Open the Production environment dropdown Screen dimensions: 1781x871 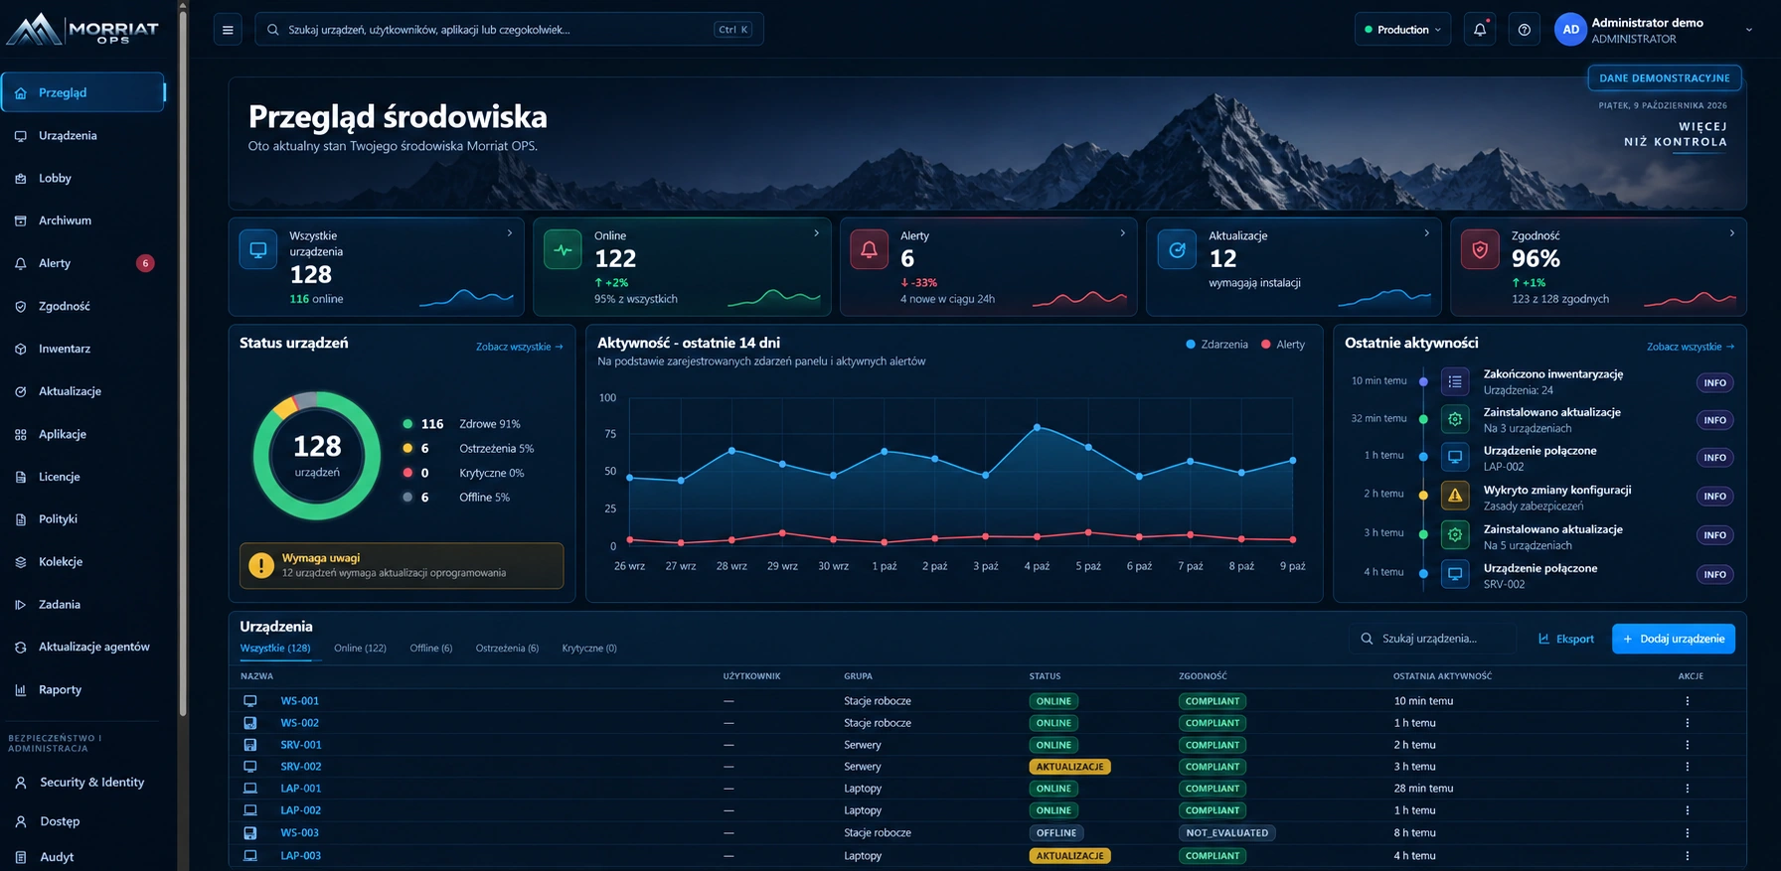click(x=1402, y=30)
